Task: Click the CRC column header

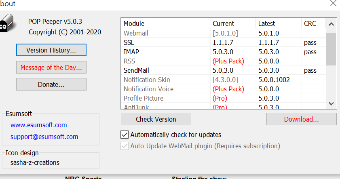Action: [x=314, y=23]
